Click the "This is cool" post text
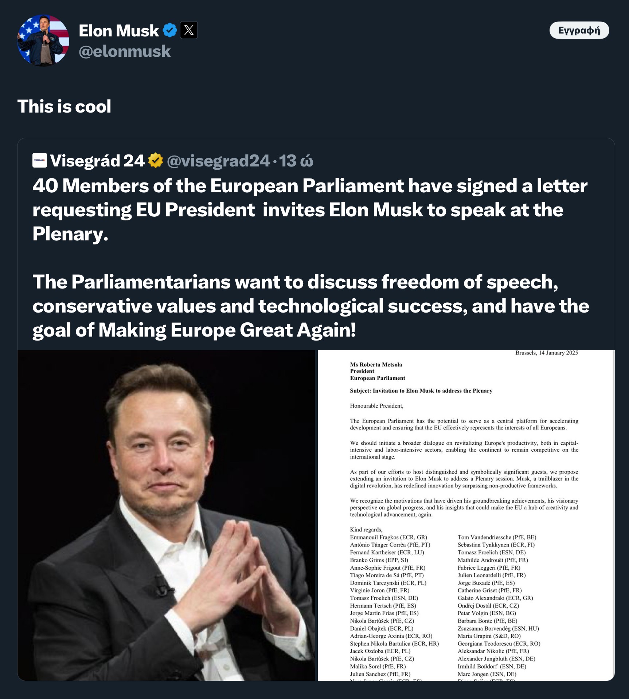This screenshot has width=629, height=699. click(64, 106)
